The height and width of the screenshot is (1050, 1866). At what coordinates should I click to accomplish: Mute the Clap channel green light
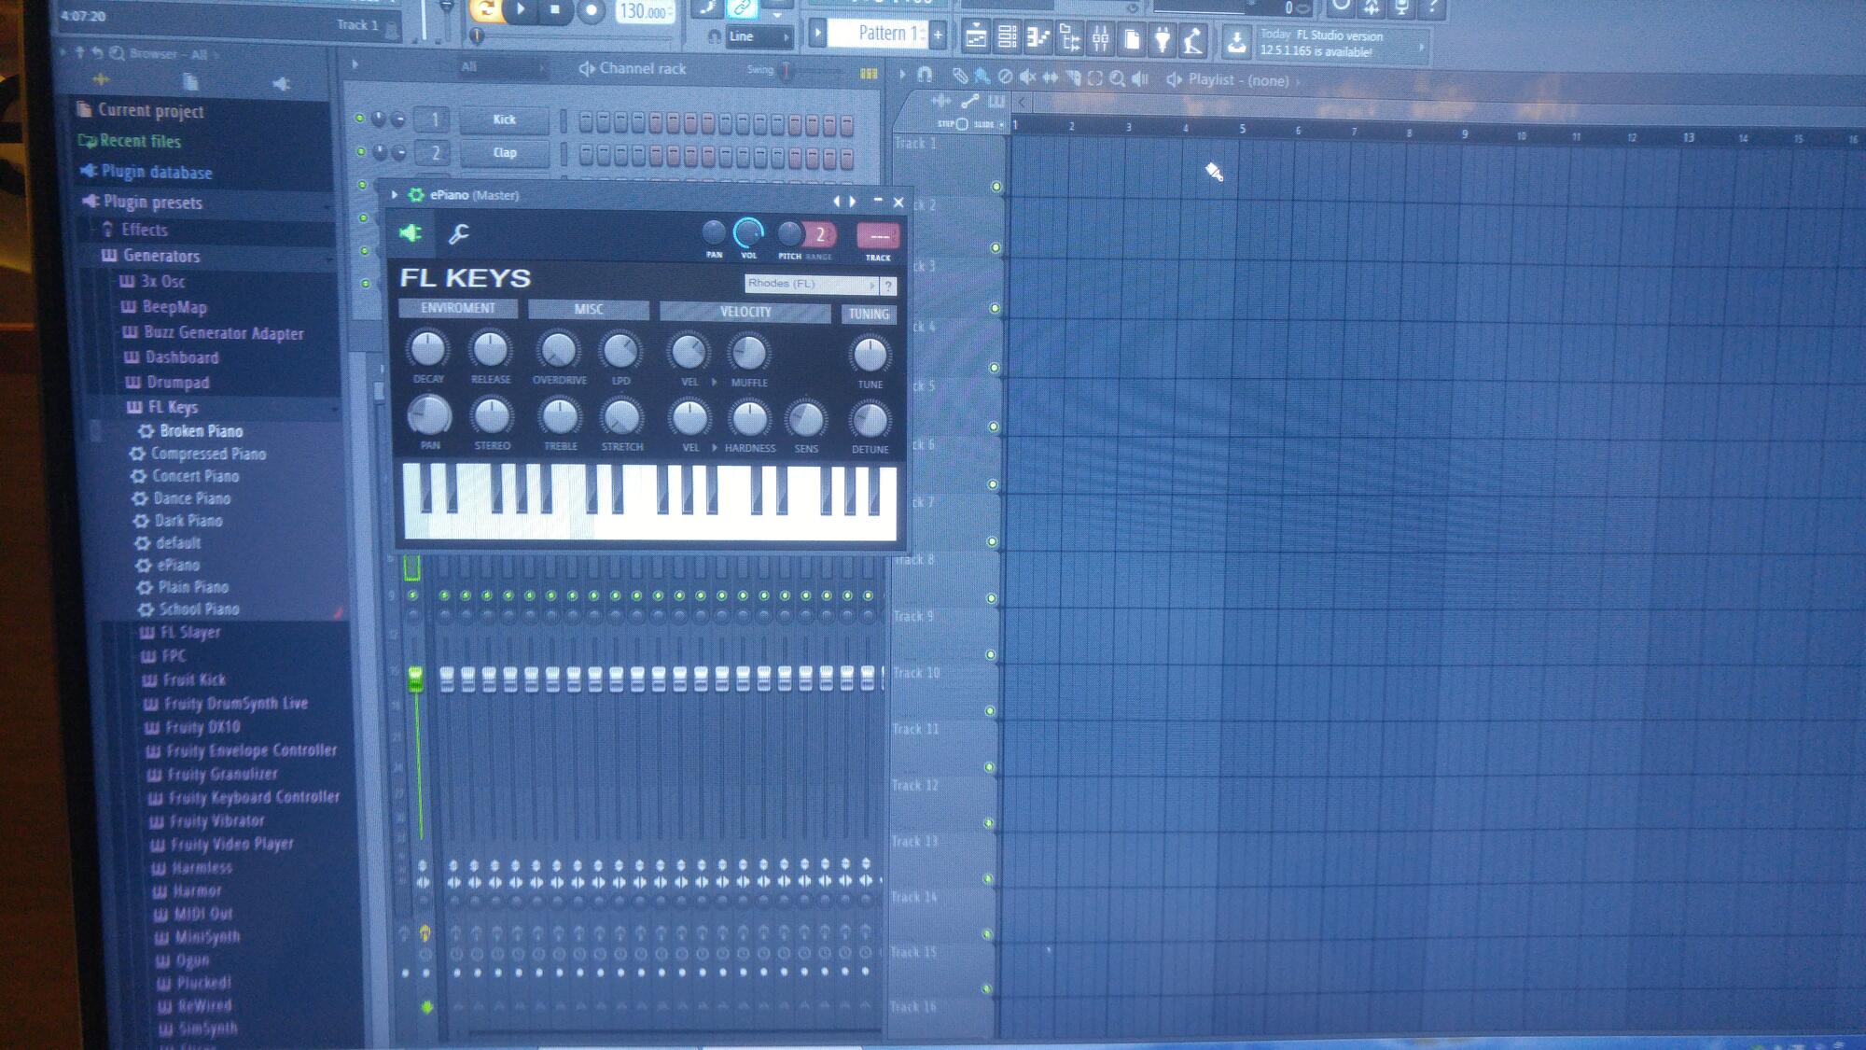tap(360, 151)
